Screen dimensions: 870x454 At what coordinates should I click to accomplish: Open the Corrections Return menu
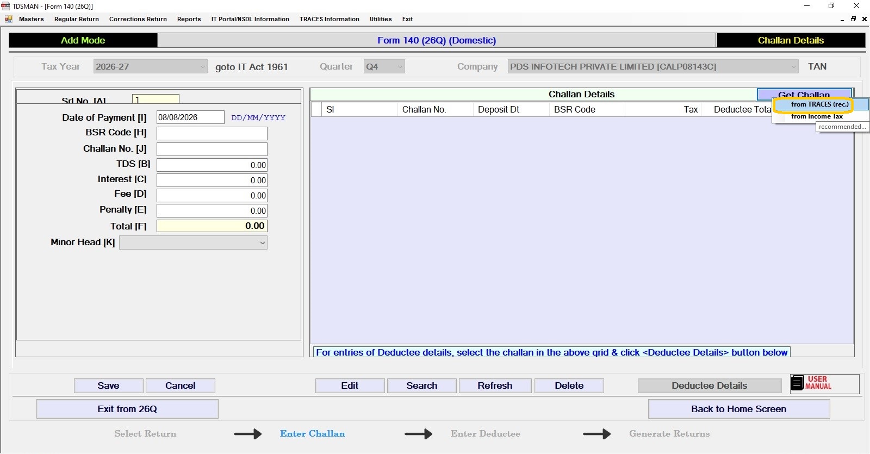[138, 19]
